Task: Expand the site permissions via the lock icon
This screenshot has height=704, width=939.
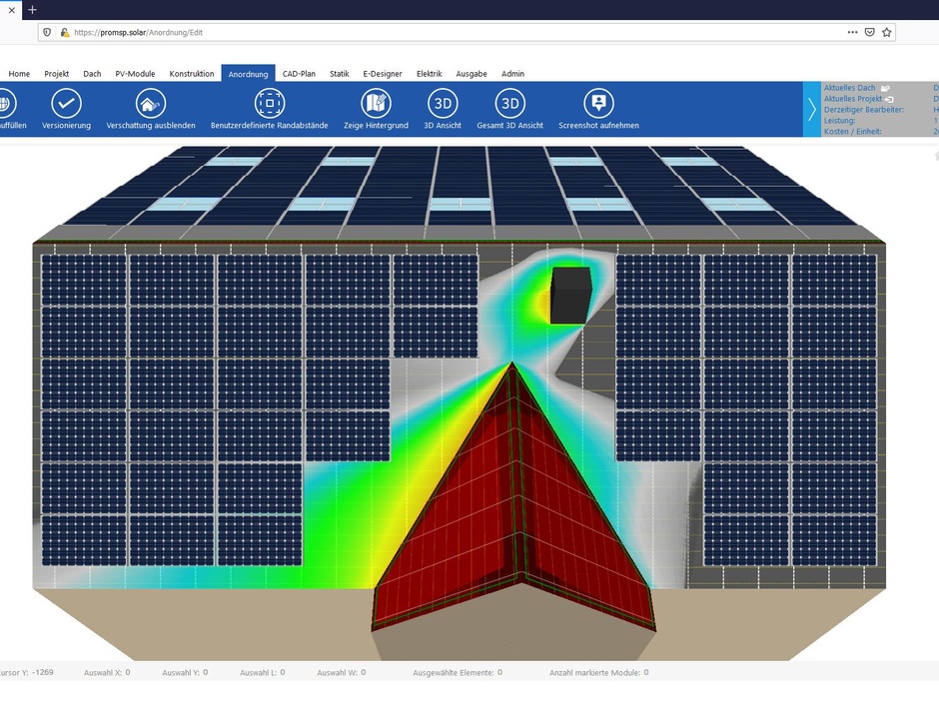Action: point(66,31)
